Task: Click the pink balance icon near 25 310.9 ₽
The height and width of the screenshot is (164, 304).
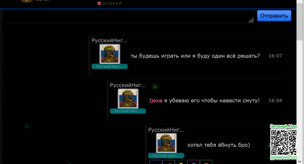Action: pyautogui.click(x=99, y=3)
